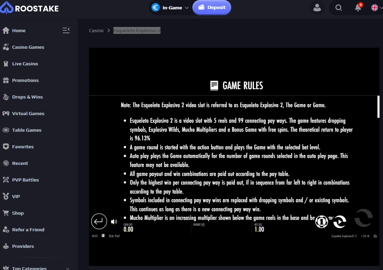Click the VIP medal icon
This screenshot has width=383, height=270.
click(6, 196)
